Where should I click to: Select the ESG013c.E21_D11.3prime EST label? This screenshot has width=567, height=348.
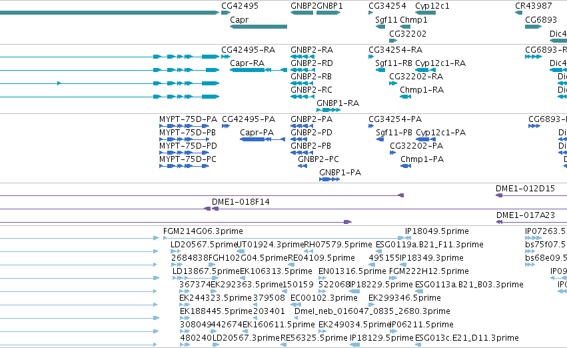[x=467, y=338]
